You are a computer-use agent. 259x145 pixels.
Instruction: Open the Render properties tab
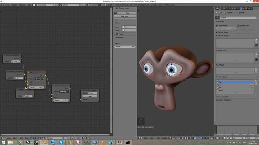[222, 8]
